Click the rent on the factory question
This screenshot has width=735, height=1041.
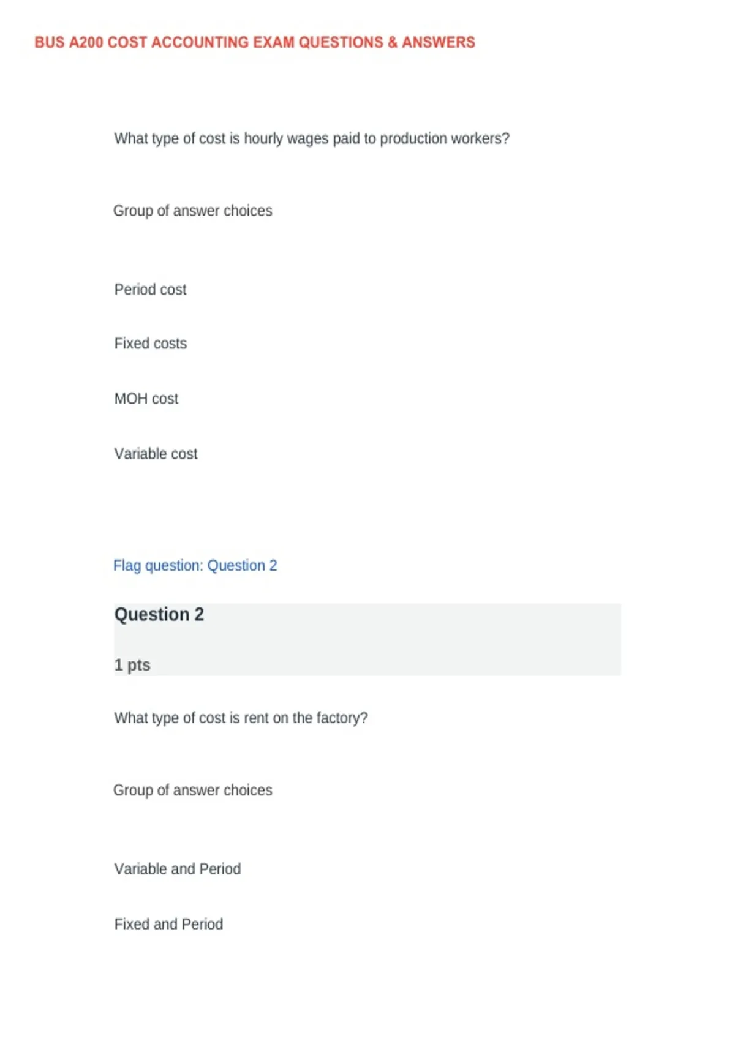pos(241,718)
